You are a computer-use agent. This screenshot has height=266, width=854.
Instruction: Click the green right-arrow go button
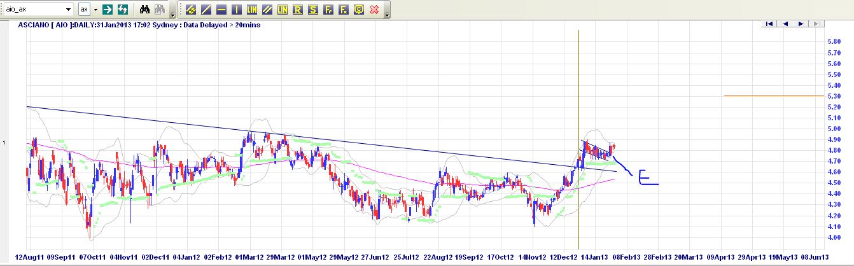click(108, 10)
